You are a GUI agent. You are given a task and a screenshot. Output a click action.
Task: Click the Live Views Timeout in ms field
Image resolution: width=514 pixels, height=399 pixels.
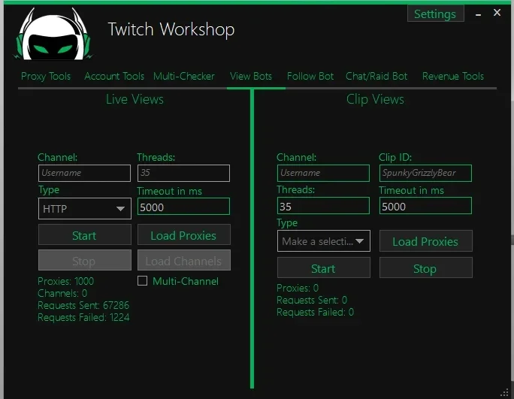(183, 207)
